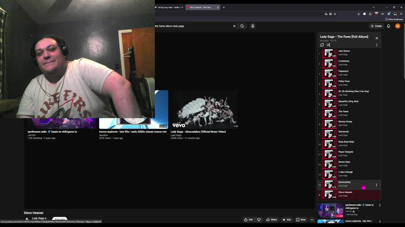
Task: Play Poker Face from playlist
Action: (349, 83)
